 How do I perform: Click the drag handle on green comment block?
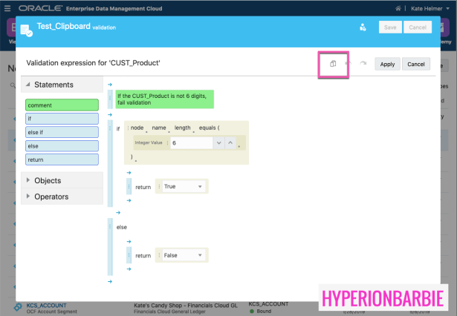coord(111,99)
